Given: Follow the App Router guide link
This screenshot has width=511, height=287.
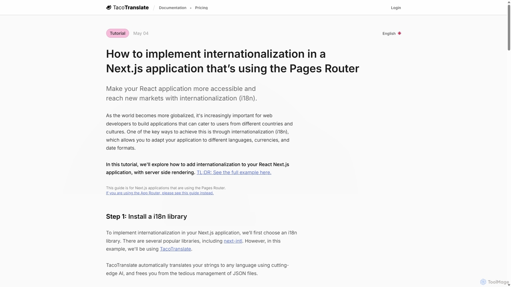Looking at the screenshot, I should pos(160,193).
